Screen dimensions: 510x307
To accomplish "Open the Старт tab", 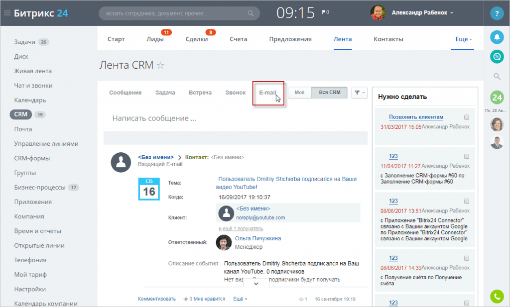I will pos(116,39).
